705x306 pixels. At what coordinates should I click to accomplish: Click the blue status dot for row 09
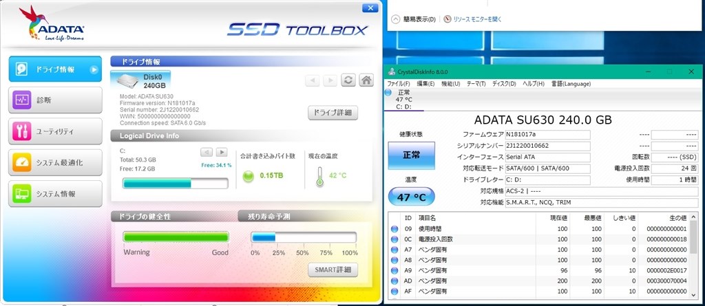[394, 229]
